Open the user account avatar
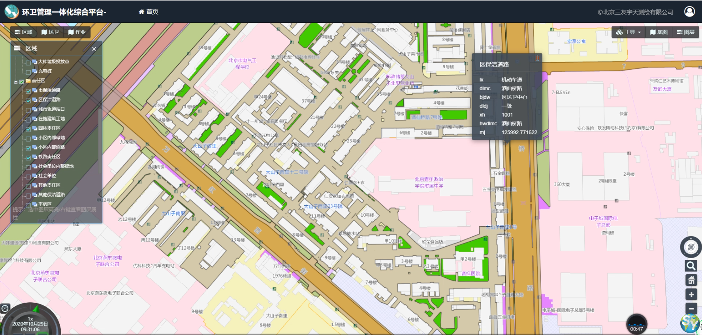This screenshot has height=335, width=702. point(689,11)
